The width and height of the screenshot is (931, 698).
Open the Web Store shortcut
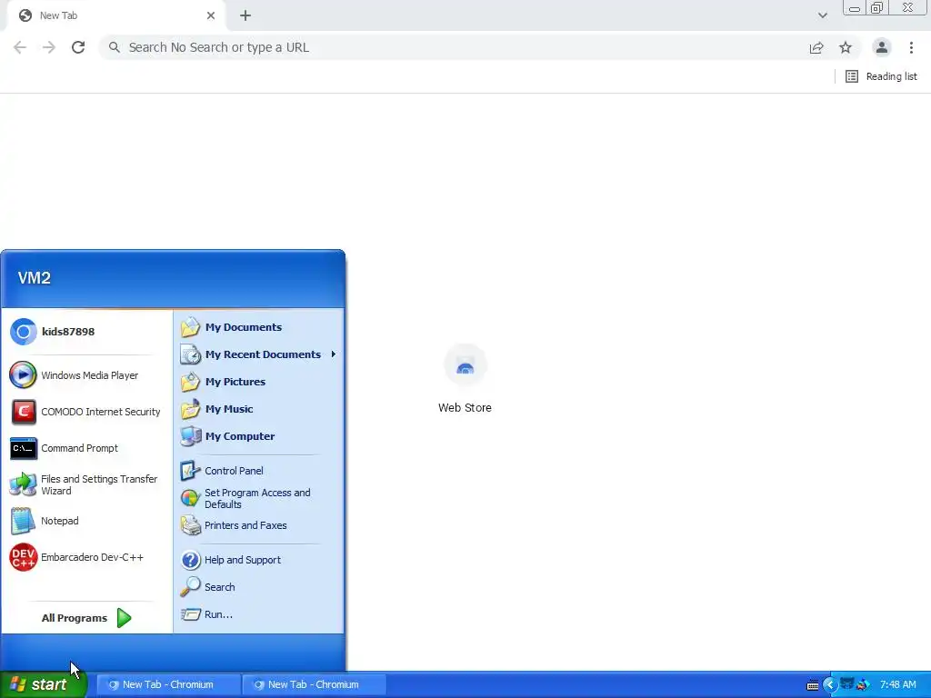pyautogui.click(x=465, y=379)
